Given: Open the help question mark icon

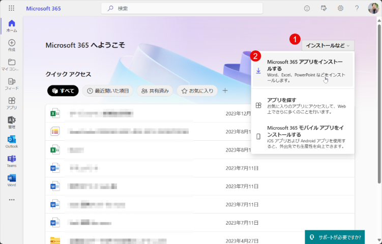Looking at the screenshot, I should (x=357, y=8).
